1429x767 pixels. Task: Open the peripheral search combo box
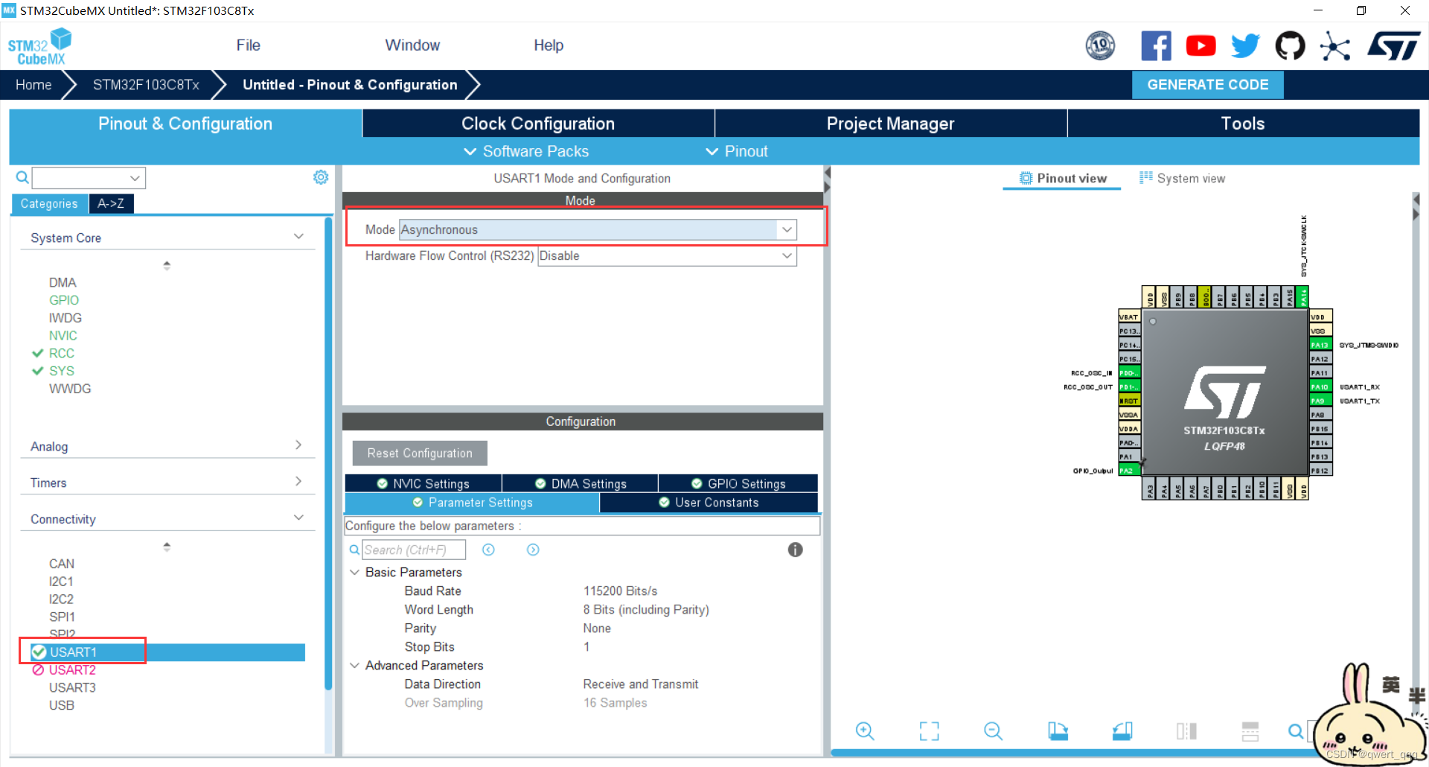[x=89, y=177]
